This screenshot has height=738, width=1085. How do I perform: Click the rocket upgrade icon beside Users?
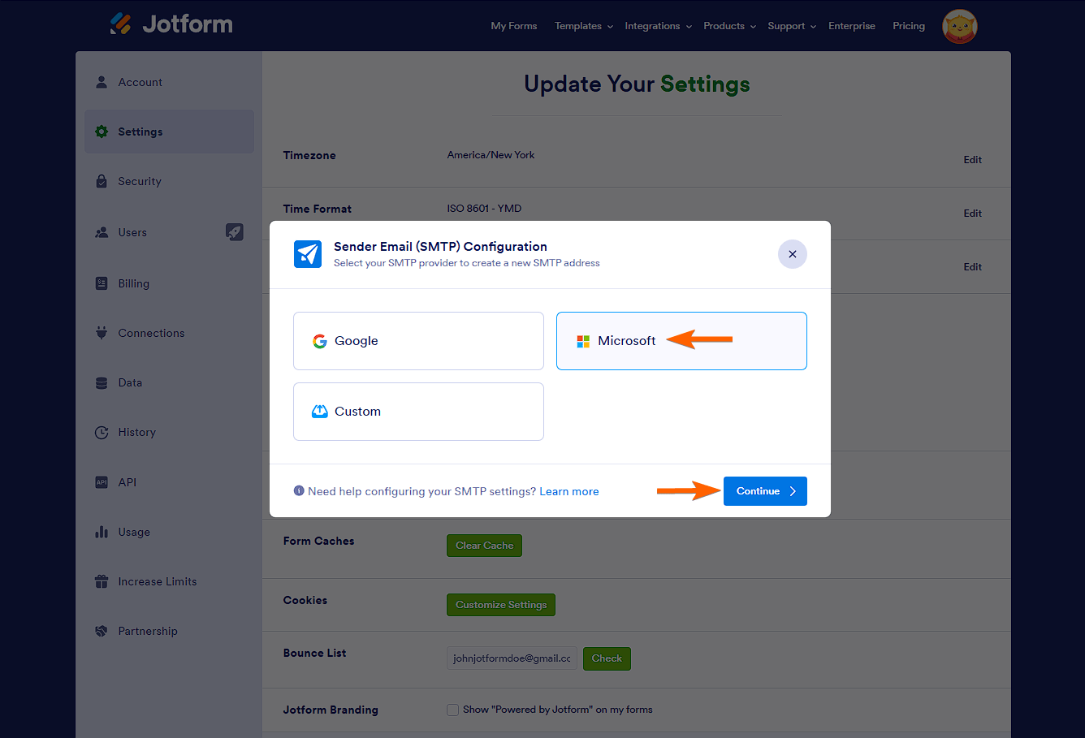pyautogui.click(x=234, y=232)
